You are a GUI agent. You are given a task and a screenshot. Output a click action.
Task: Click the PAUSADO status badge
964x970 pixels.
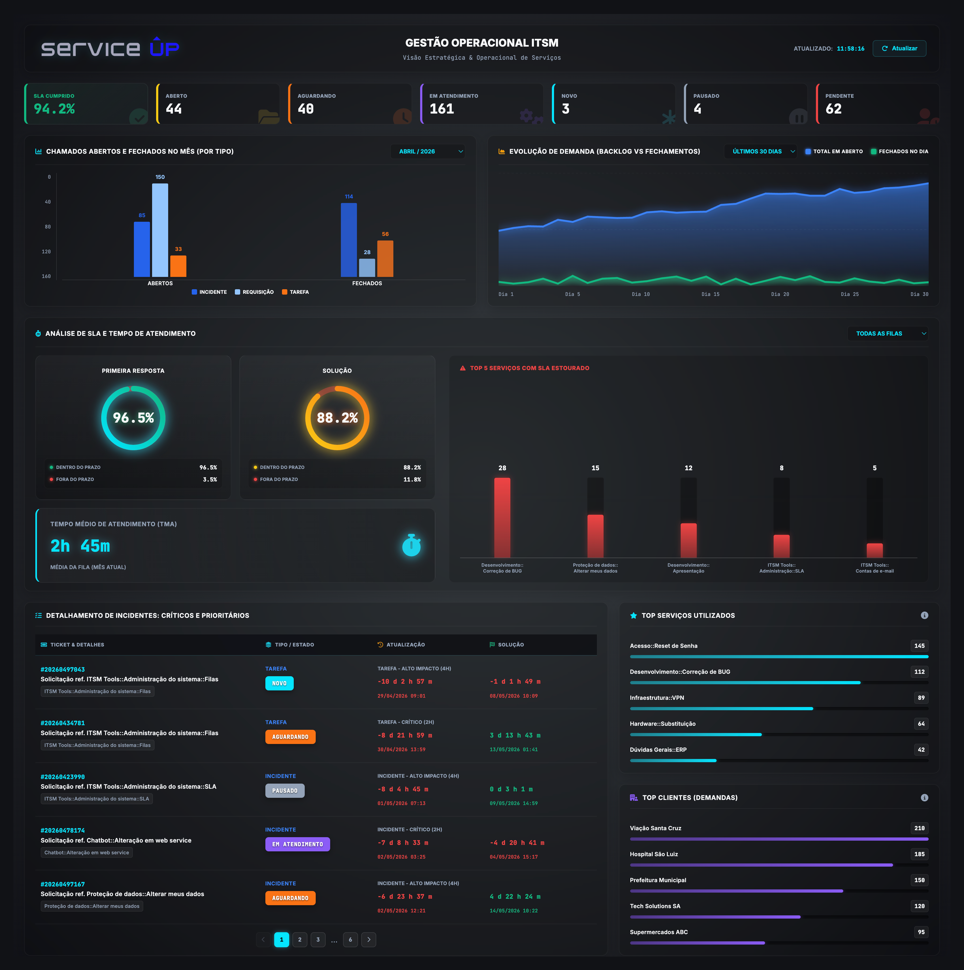tap(285, 791)
